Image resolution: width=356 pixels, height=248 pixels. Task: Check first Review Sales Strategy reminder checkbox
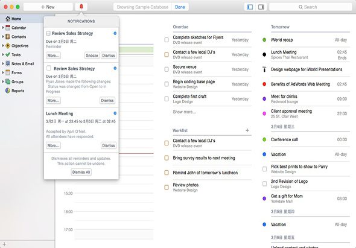pos(48,33)
